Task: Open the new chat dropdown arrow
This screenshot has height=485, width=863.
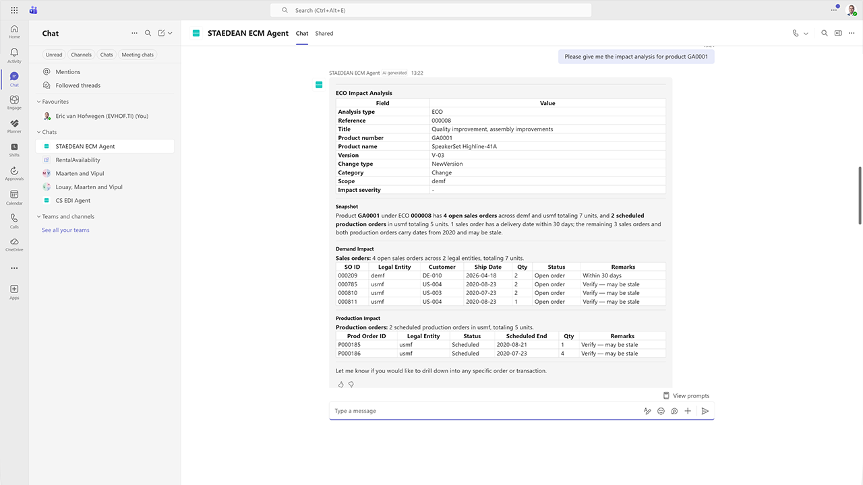Action: click(170, 33)
